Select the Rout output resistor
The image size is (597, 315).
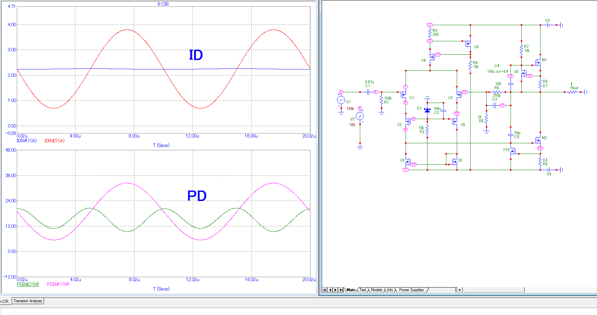(x=572, y=92)
